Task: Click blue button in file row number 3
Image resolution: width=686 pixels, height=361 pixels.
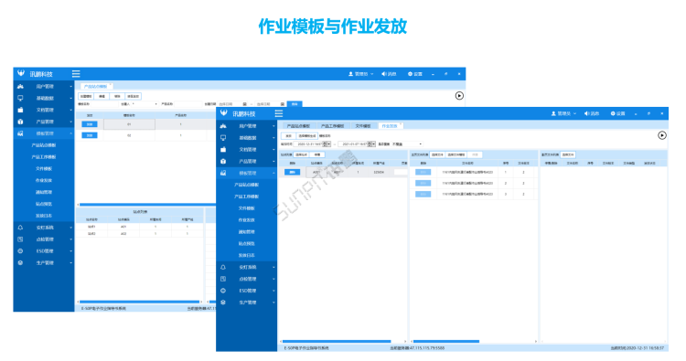Action: pyautogui.click(x=423, y=194)
